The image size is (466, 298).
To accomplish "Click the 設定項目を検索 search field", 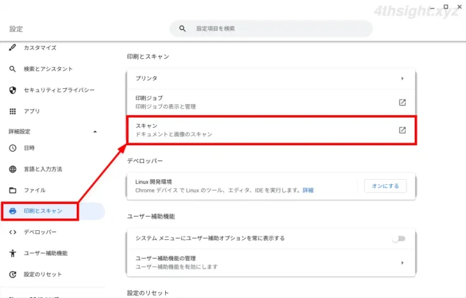I will tap(271, 29).
